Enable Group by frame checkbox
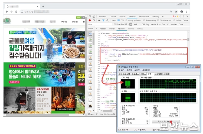This screenshot has height=134, width=203. click(126, 20)
